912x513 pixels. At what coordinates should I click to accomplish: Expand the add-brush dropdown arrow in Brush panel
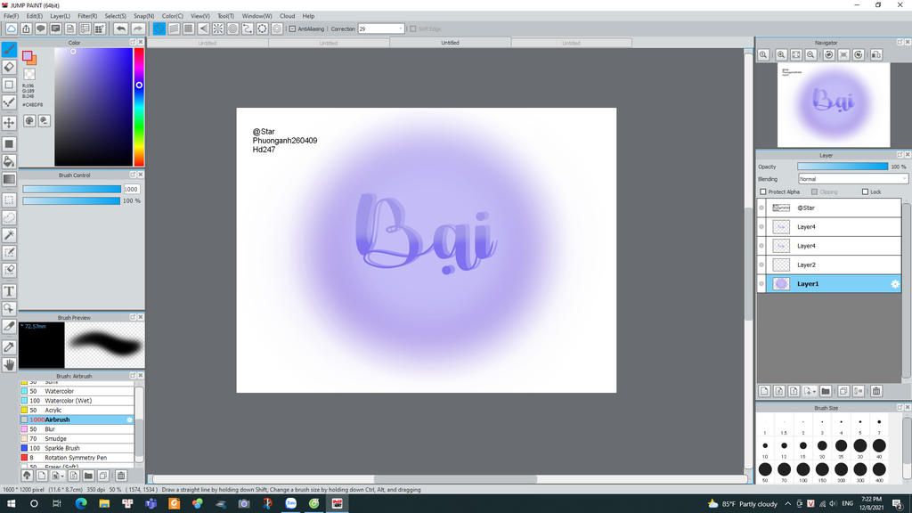[x=61, y=476]
